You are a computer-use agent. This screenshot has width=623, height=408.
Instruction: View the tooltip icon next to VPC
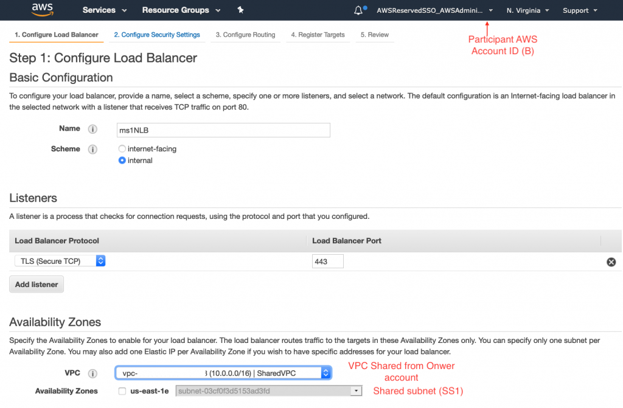(x=91, y=373)
